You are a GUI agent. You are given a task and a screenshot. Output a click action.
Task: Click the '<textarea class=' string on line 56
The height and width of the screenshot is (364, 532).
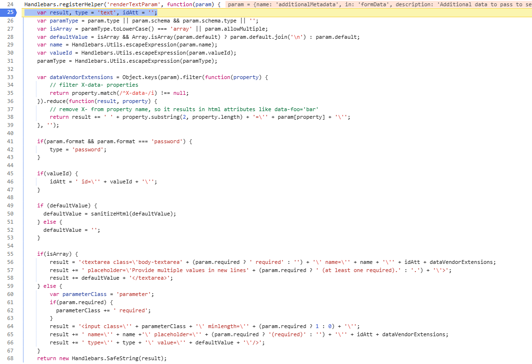[x=130, y=262]
